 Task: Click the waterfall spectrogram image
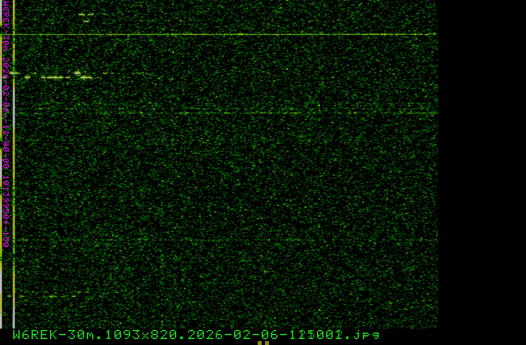pyautogui.click(x=219, y=164)
